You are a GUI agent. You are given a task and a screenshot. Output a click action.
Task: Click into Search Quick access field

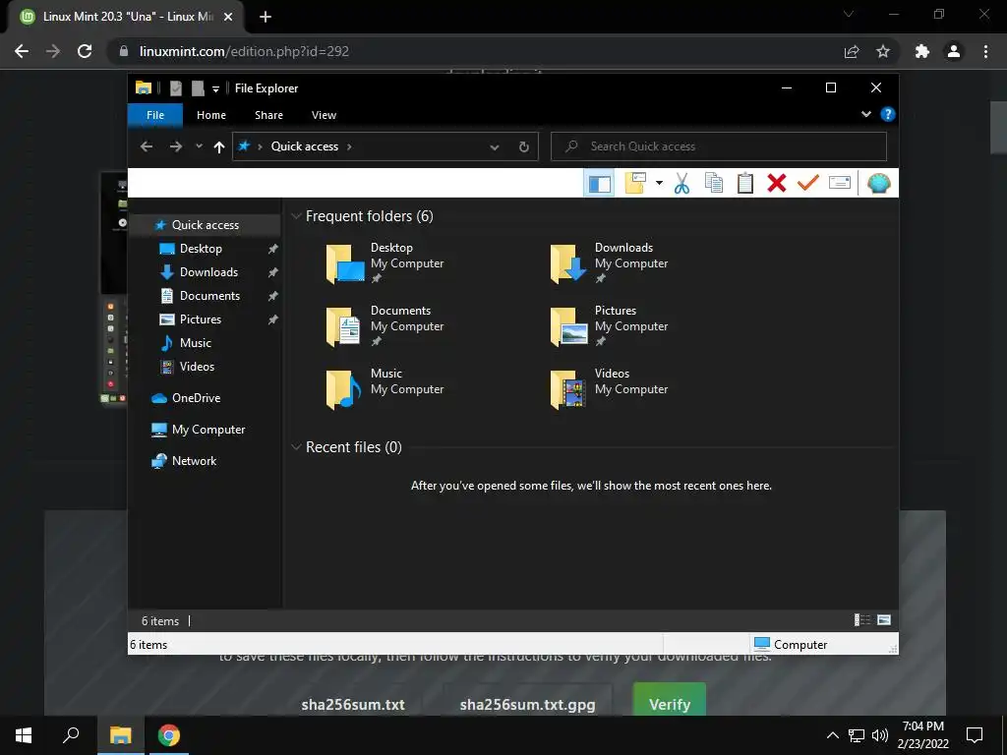coord(719,146)
